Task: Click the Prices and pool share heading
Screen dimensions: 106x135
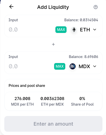Action: [27, 86]
